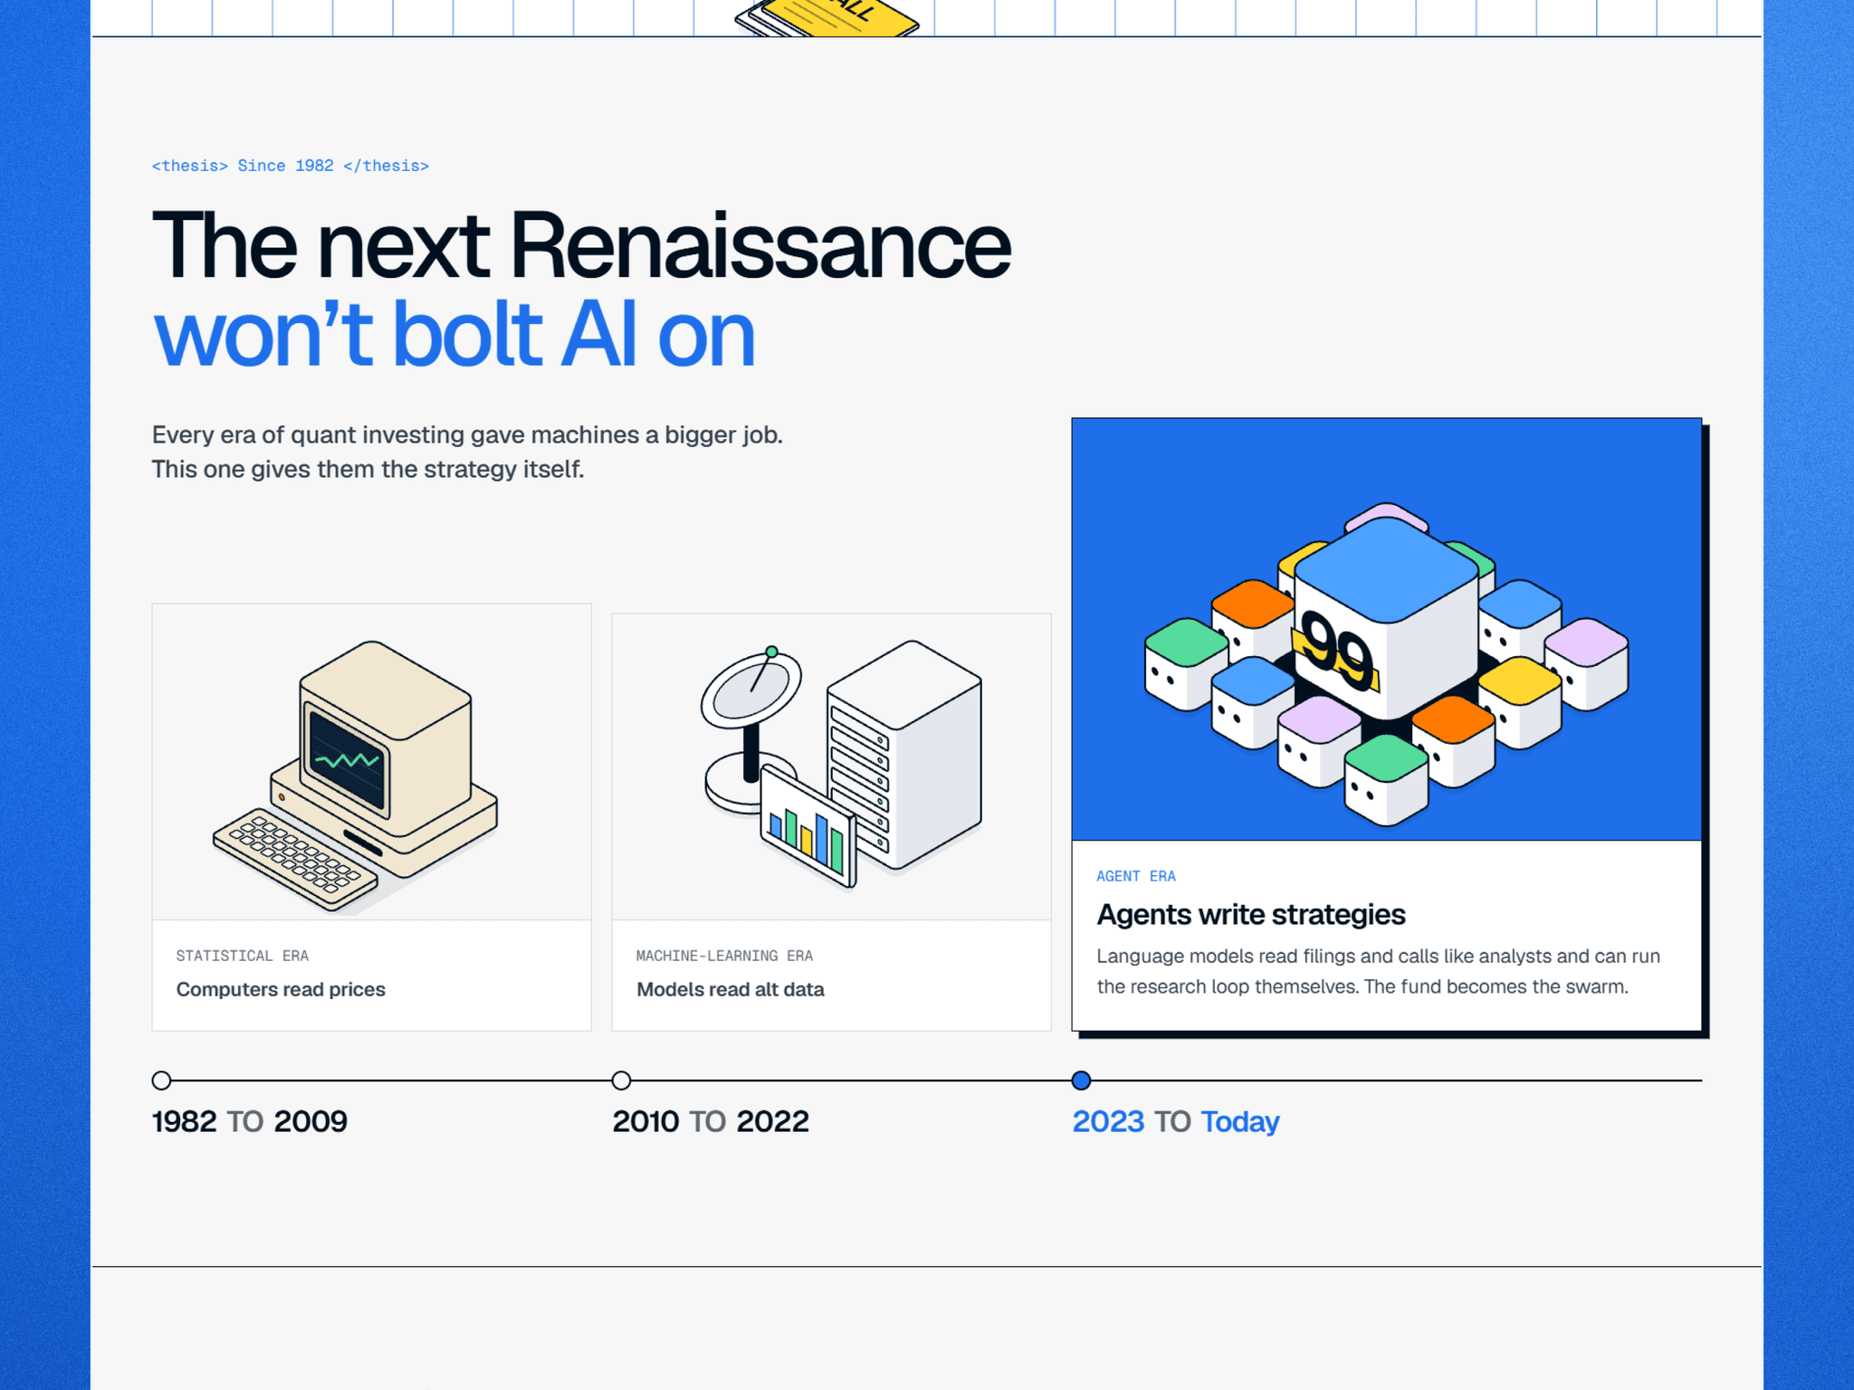Open the satellite dish and server illustration
The image size is (1854, 1390).
[x=831, y=766]
